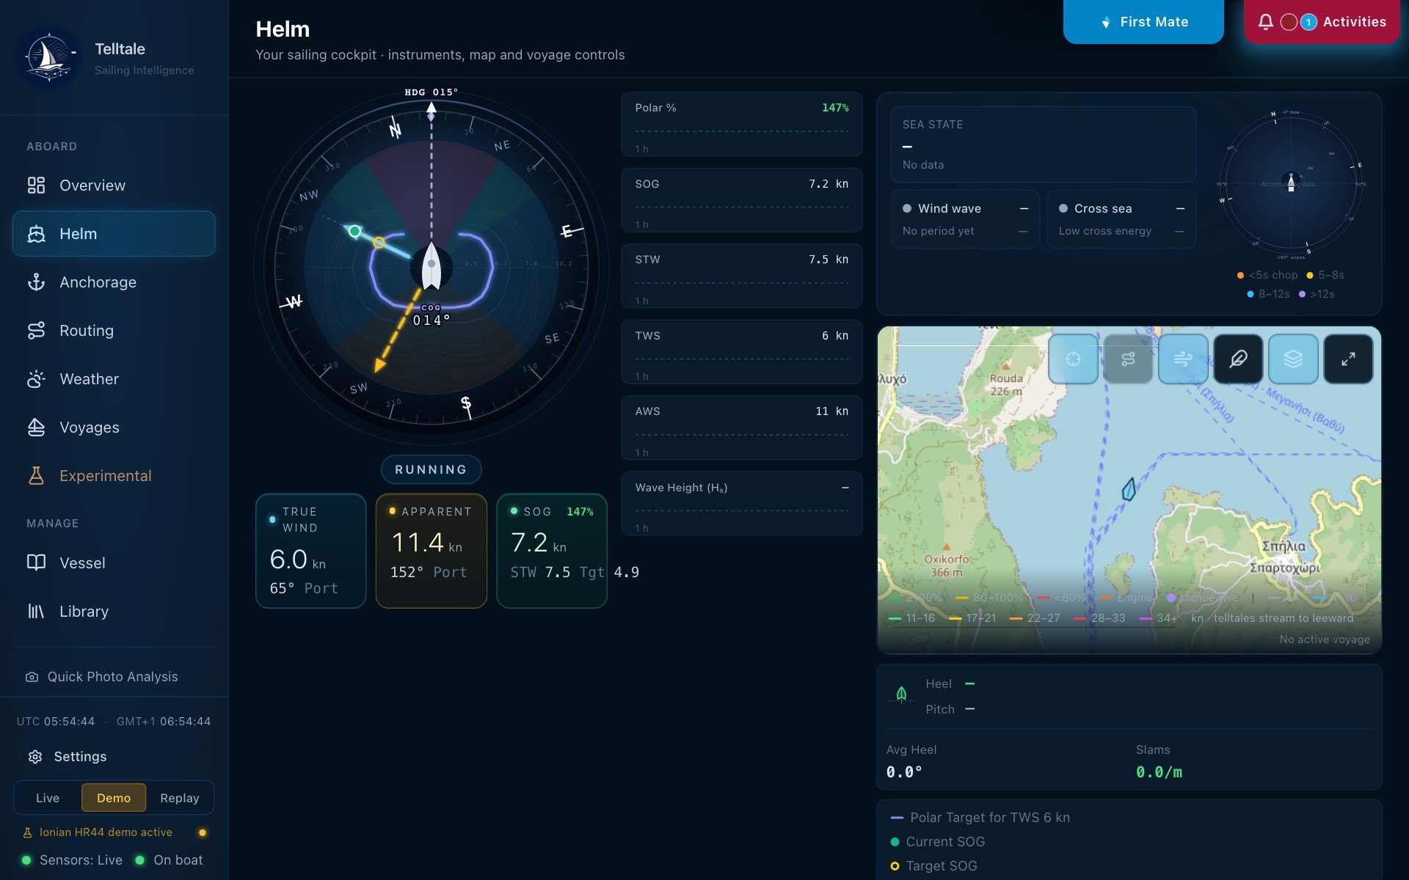Click the Sea State No data panel
The height and width of the screenshot is (880, 1409).
tap(1043, 144)
